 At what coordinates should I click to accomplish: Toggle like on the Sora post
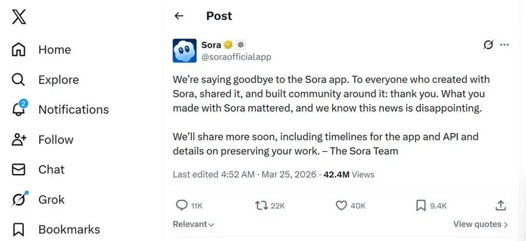click(x=341, y=206)
